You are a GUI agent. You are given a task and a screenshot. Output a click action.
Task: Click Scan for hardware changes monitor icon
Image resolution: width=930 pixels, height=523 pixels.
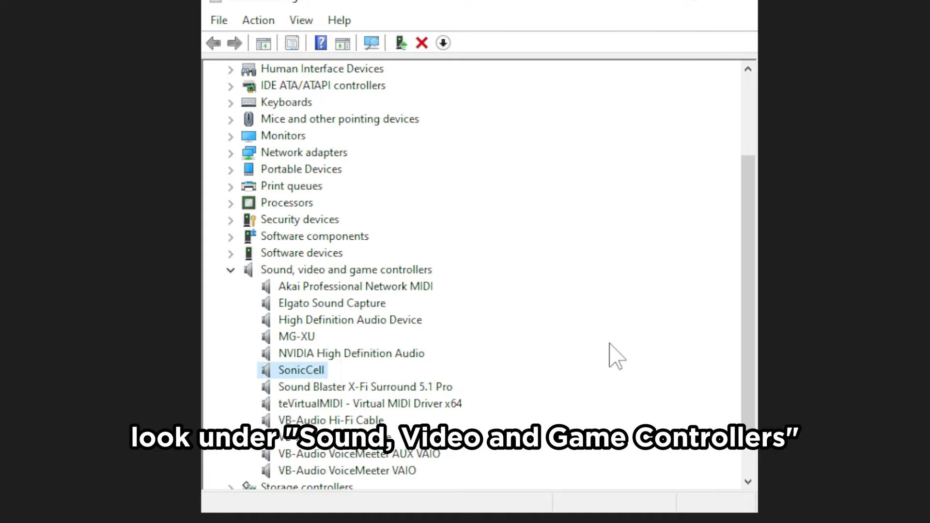pos(372,43)
